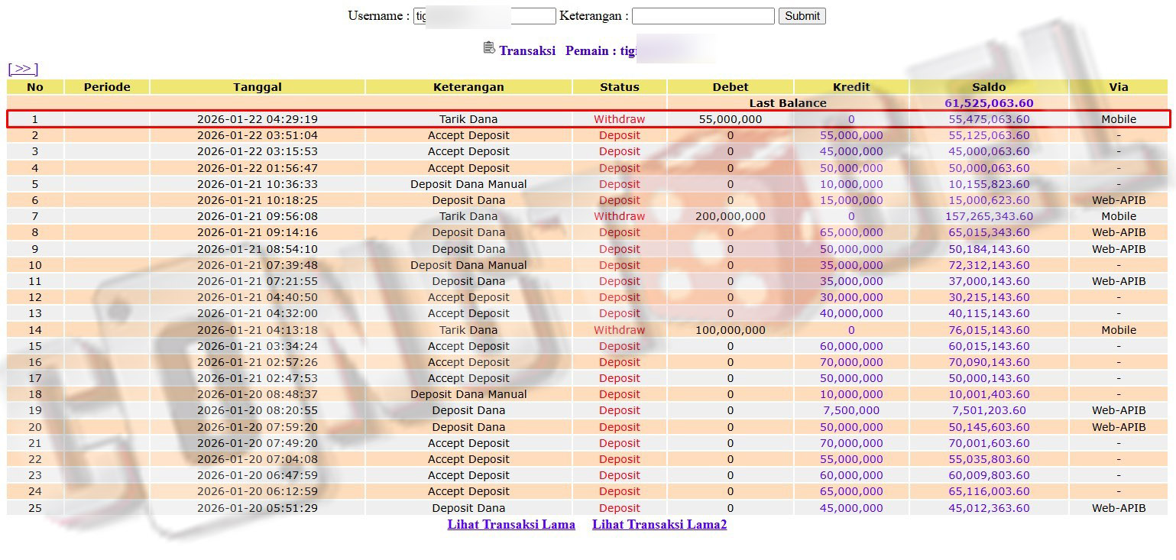This screenshot has height=560, width=1176.
Task: Open the Lihat Transaksi Lama link
Action: [x=510, y=524]
